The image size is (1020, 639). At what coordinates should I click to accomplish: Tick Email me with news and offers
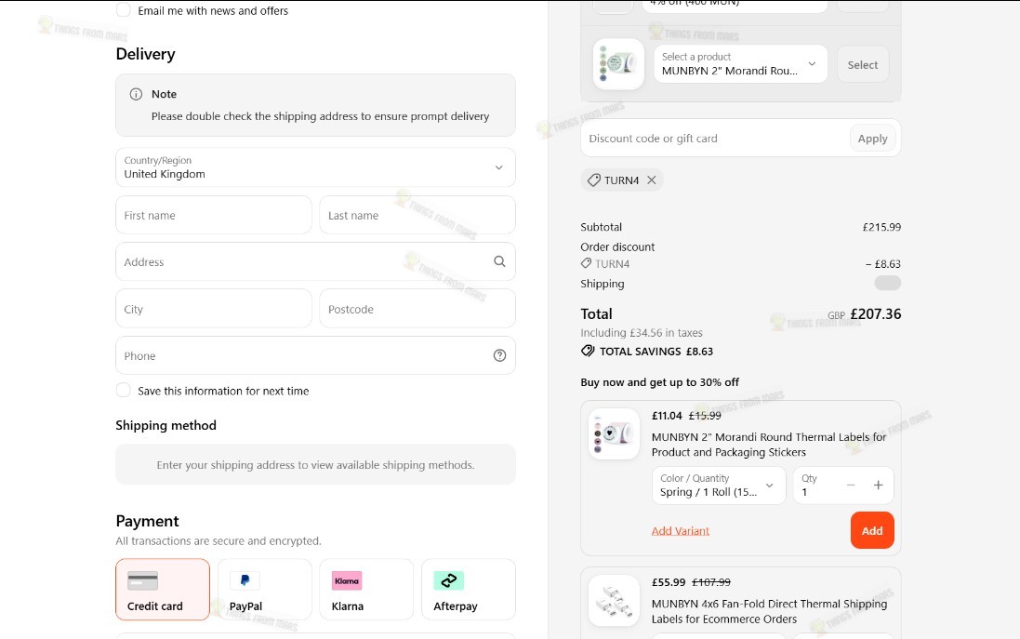click(x=123, y=10)
